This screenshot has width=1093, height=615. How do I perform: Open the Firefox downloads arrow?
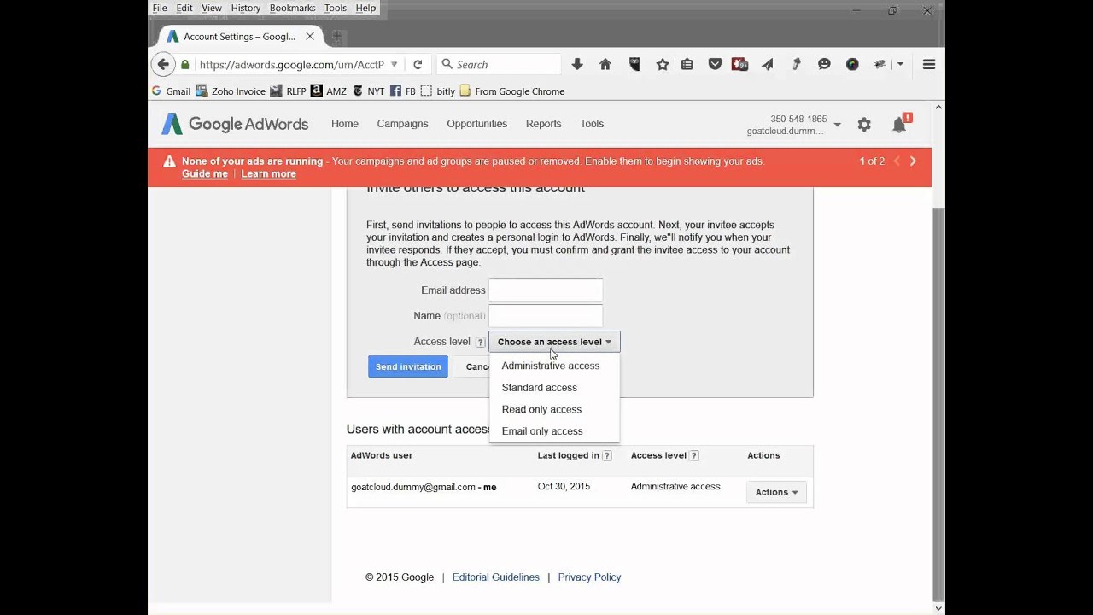577,64
